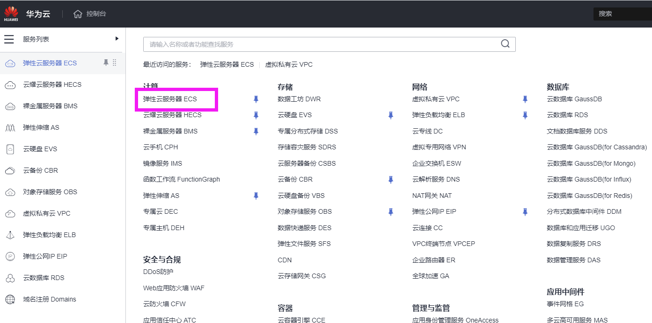Click sidebar 云硬盘 EVS icon
Image resolution: width=652 pixels, height=323 pixels.
click(x=10, y=149)
